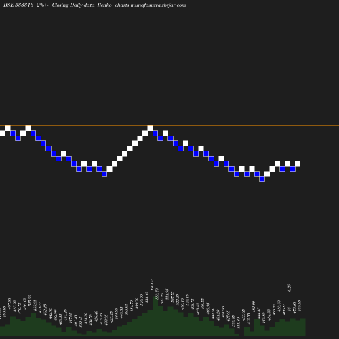The width and height of the screenshot is (339, 339).
Task: Click the isolated '6.28' label above right bars
Action: pyautogui.click(x=289, y=287)
